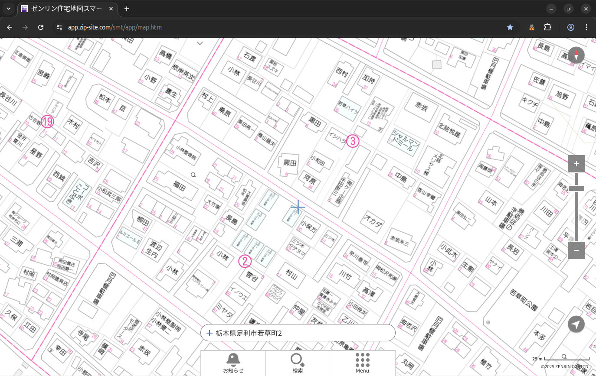Viewport: 596px width, 376px height.
Task: Open the 検索 search tool
Action: pyautogui.click(x=298, y=363)
